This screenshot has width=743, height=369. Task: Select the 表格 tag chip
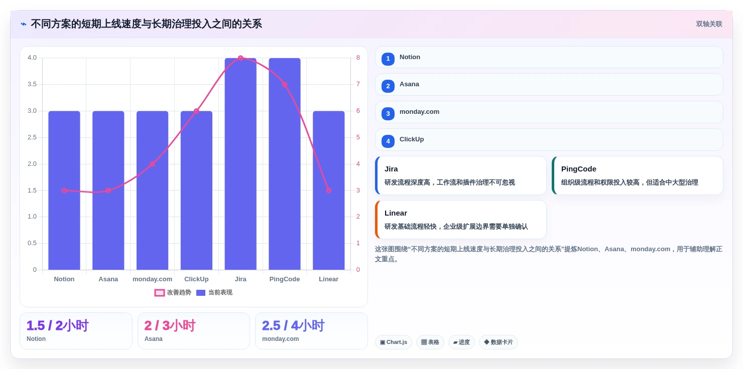430,342
